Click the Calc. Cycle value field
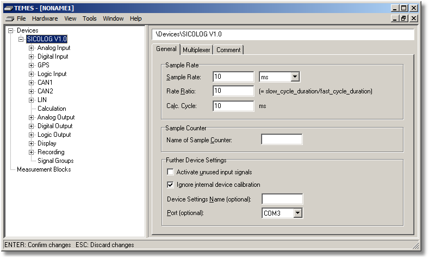The image size is (429, 259). 233,106
